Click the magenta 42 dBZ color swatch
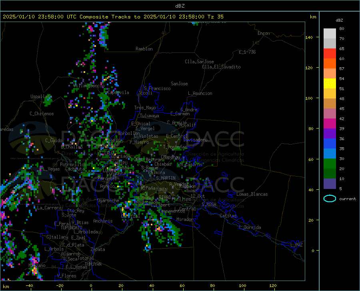 pos(330,124)
